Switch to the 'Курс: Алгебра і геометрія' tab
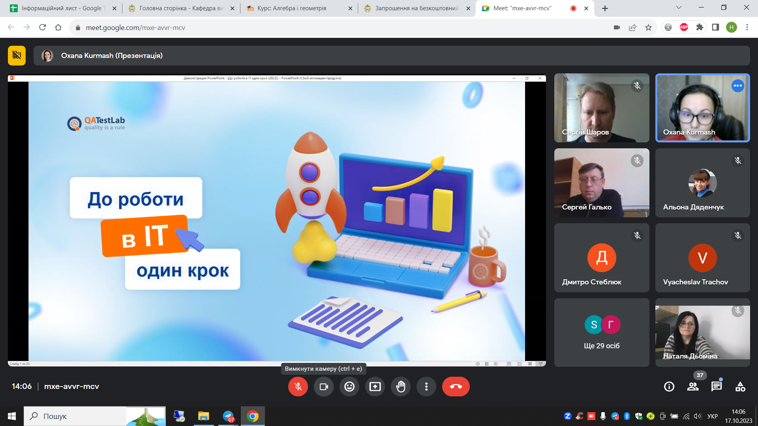Viewport: 758px width, 426px height. click(292, 8)
